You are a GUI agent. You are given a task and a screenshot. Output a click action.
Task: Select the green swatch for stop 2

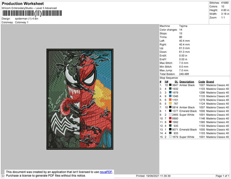click(x=170, y=89)
